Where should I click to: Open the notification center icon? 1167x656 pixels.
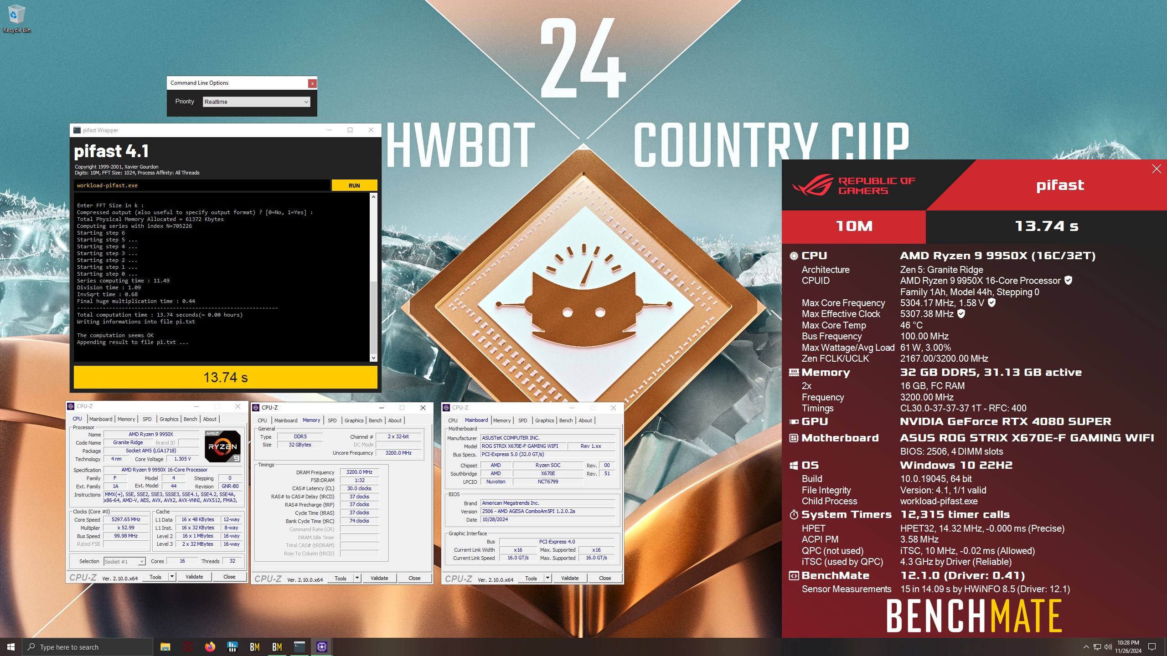pyautogui.click(x=1152, y=647)
